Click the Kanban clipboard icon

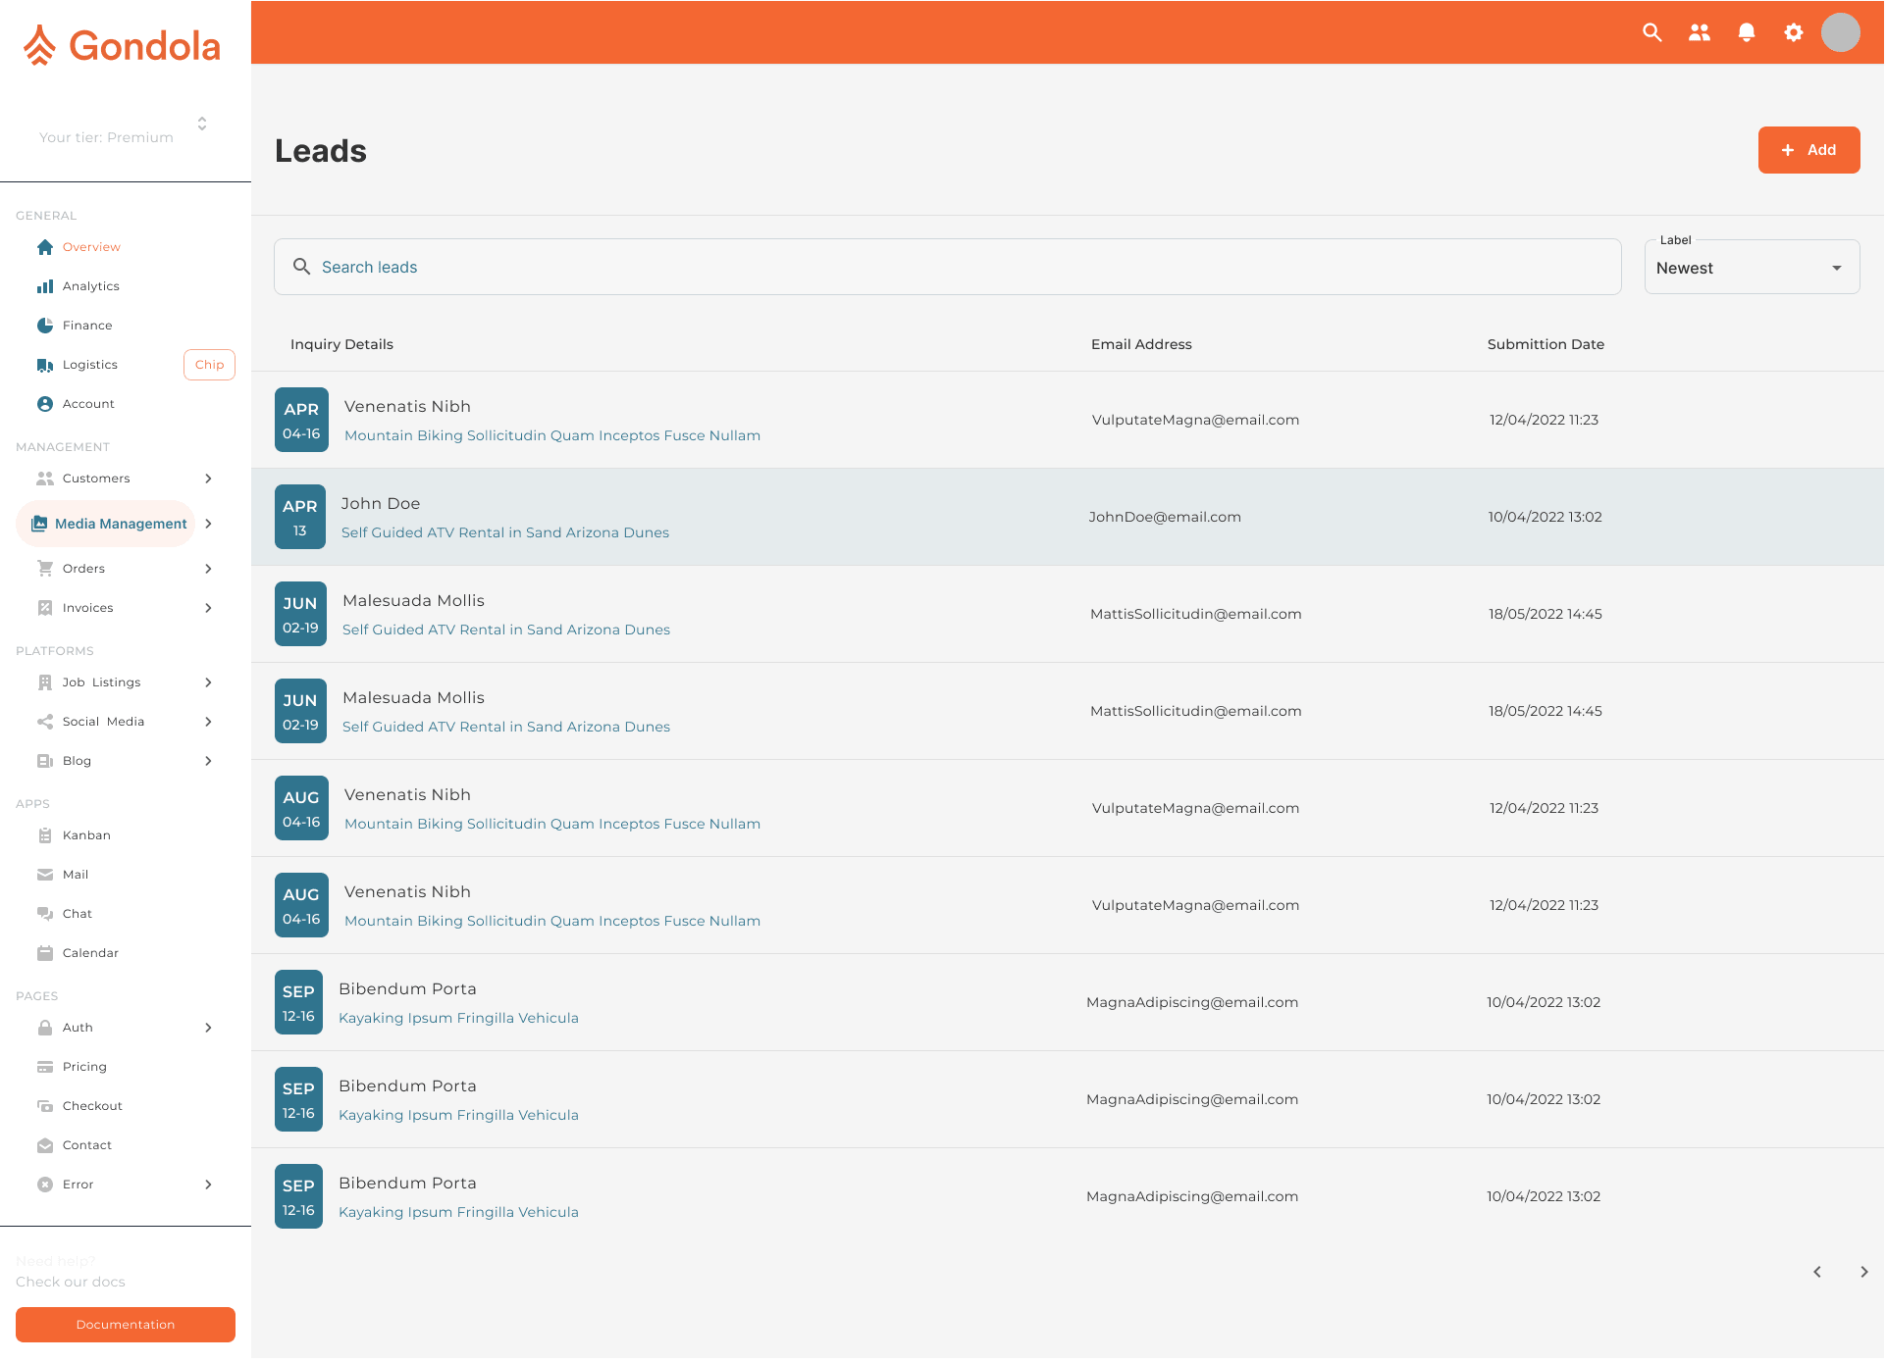click(45, 835)
